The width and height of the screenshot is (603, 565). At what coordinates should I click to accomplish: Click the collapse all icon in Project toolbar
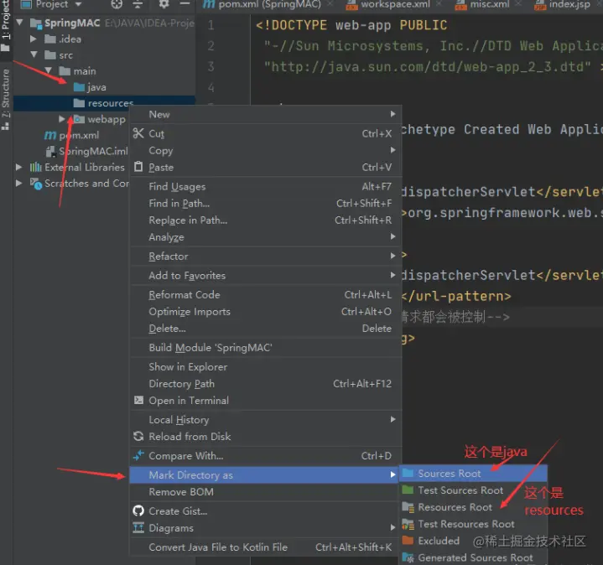tap(138, 4)
